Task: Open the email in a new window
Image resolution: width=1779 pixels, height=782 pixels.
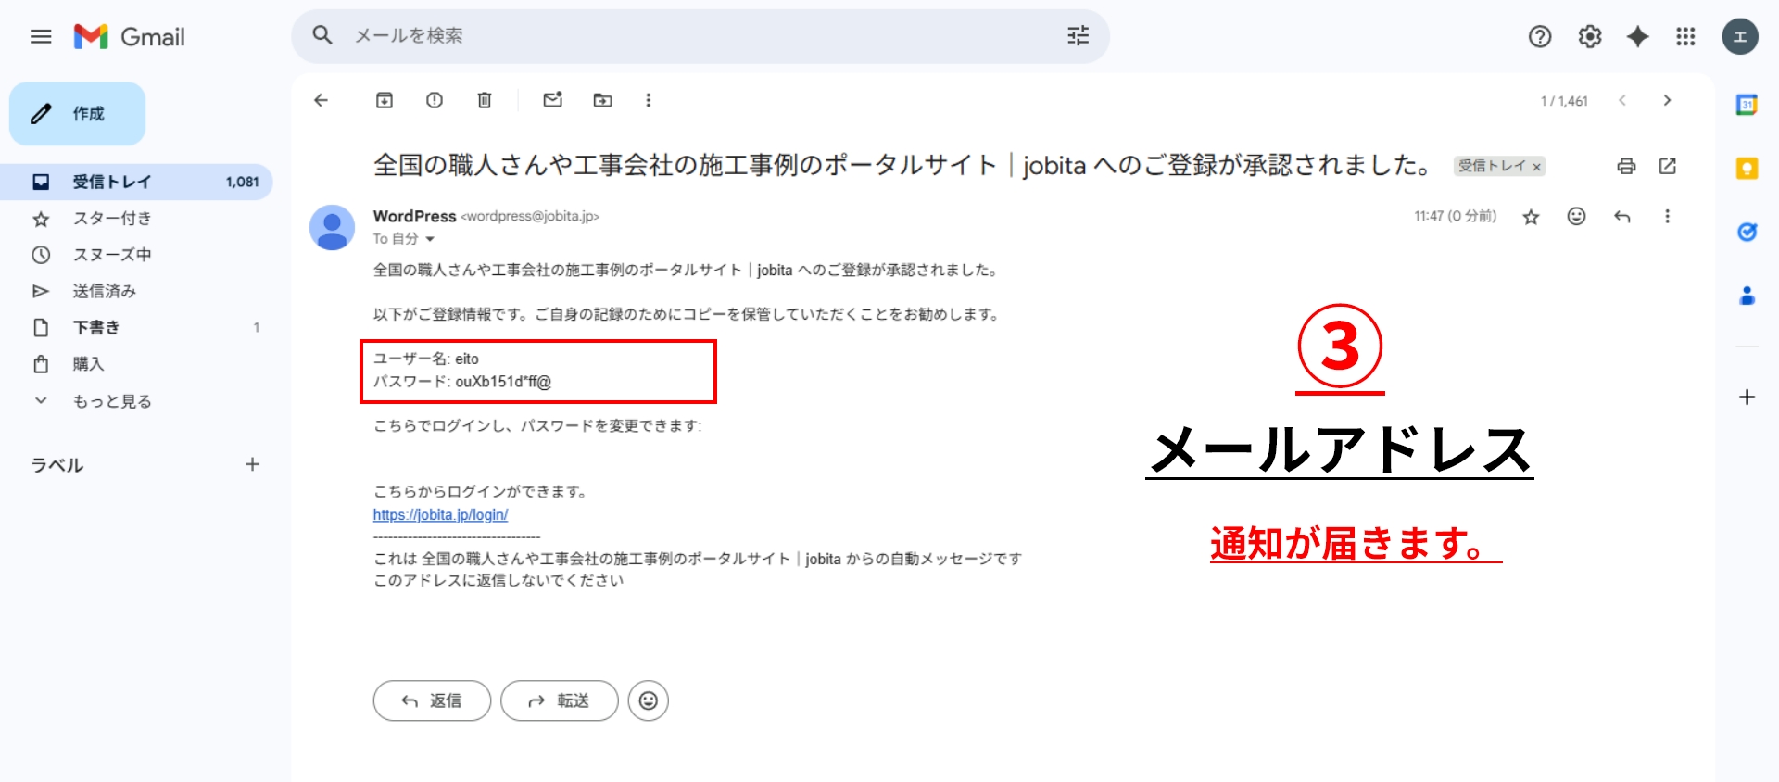Action: coord(1668,166)
